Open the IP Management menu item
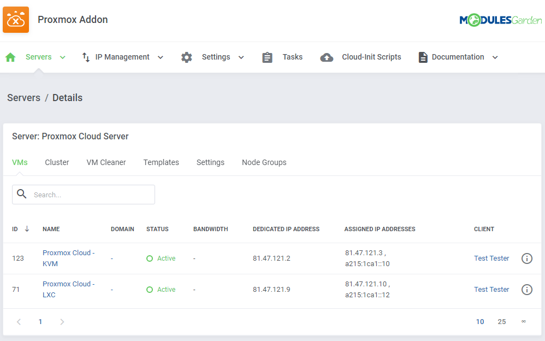The width and height of the screenshot is (545, 341). (122, 57)
